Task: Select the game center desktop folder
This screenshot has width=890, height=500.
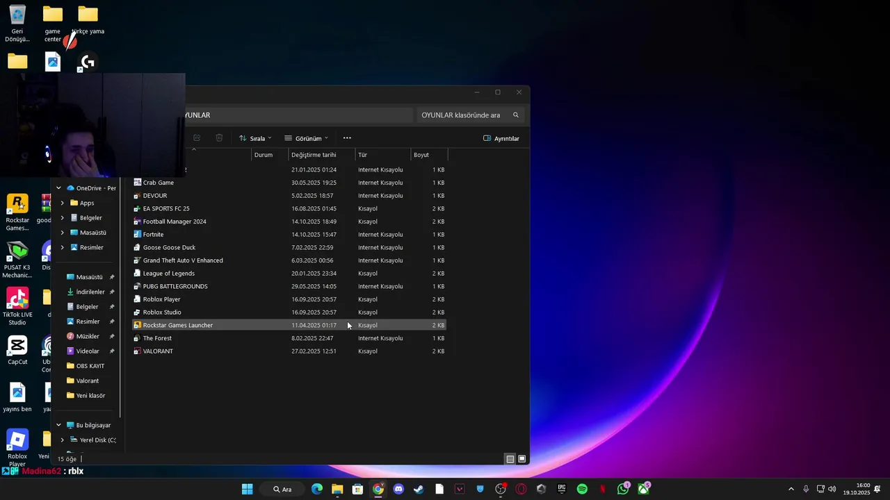Action: coord(53,23)
